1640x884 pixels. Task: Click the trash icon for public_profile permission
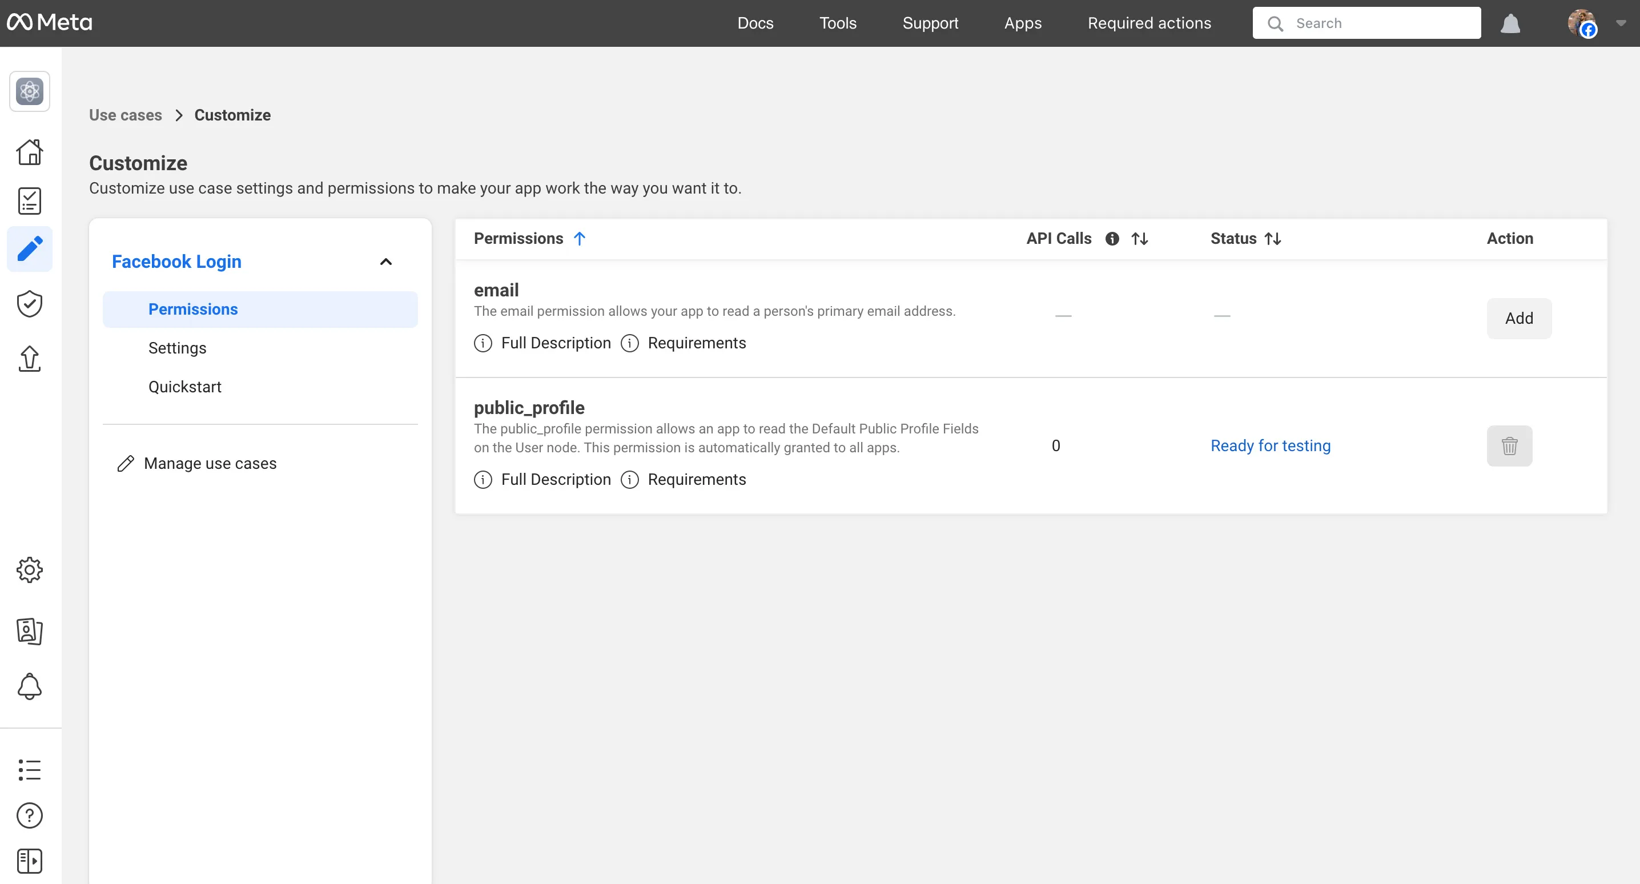[x=1509, y=446]
